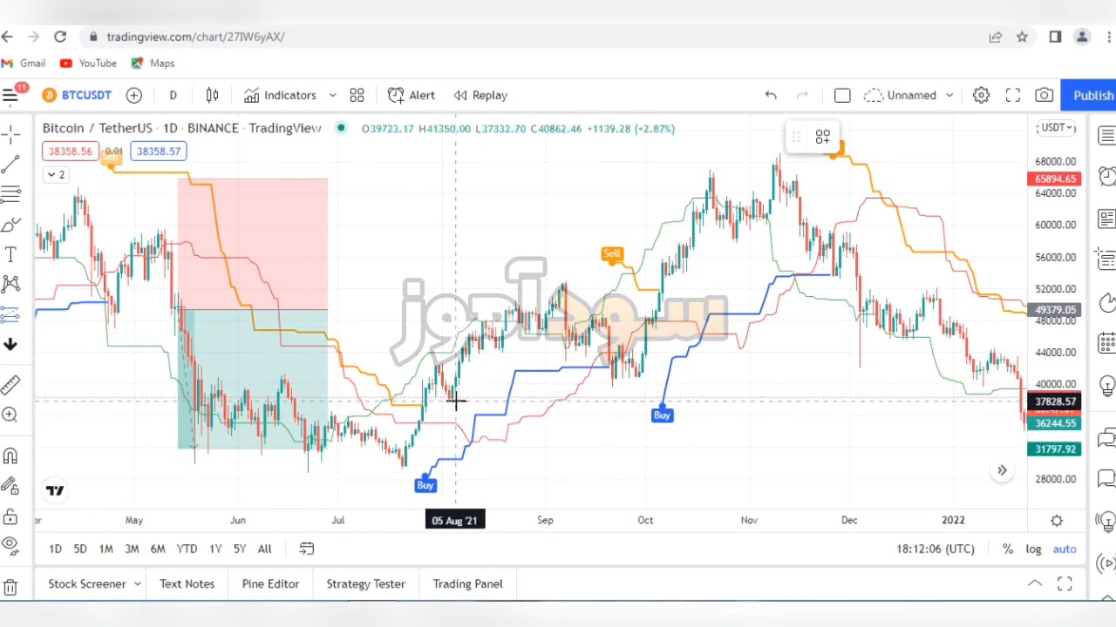This screenshot has width=1116, height=627.
Task: Select the long/short position forecasting tool
Action: coord(10,314)
